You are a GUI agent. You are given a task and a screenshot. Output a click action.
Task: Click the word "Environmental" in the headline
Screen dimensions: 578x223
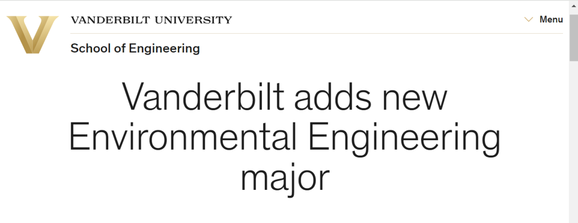point(183,136)
